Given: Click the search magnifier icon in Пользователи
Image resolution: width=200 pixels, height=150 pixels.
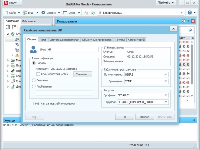Looking at the screenshot, I should [x=190, y=30].
